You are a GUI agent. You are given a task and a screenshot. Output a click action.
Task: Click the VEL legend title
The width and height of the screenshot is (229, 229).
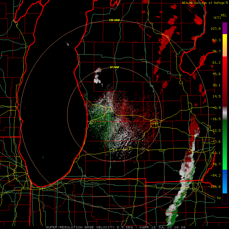pyautogui.click(x=223, y=15)
